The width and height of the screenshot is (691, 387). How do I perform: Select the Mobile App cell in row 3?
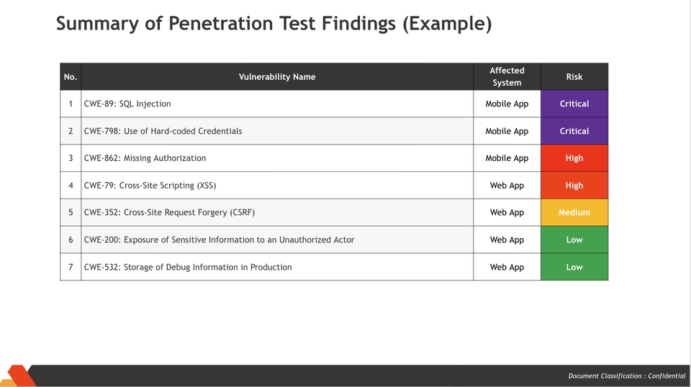click(x=507, y=158)
